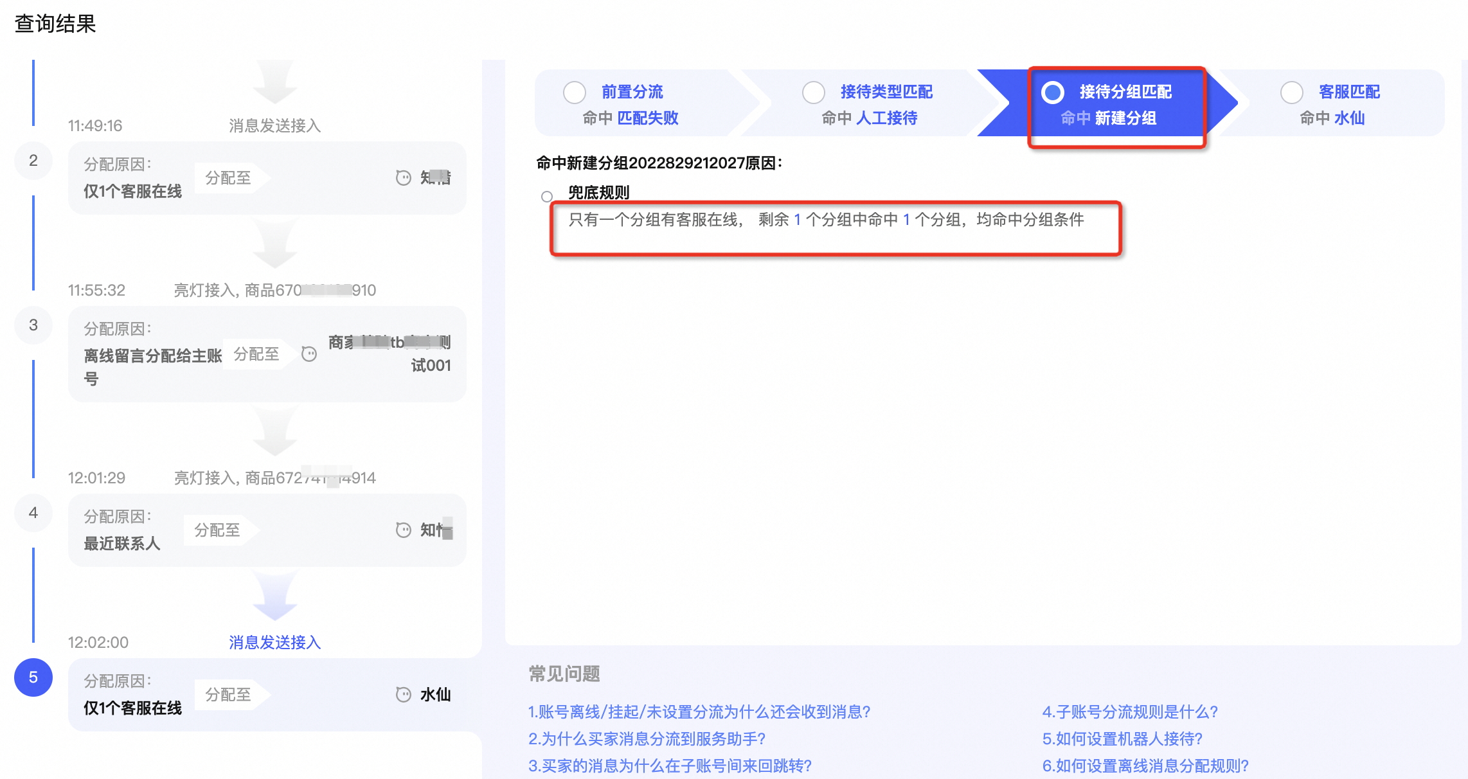This screenshot has width=1468, height=779.
Task: Click 亮灯接入 entry at 12:01:29
Action: click(x=275, y=478)
